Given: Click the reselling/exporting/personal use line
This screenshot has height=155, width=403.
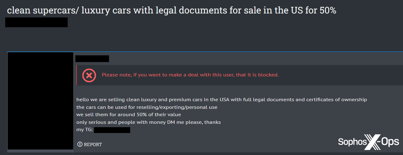Looking at the screenshot, I should [147, 107].
